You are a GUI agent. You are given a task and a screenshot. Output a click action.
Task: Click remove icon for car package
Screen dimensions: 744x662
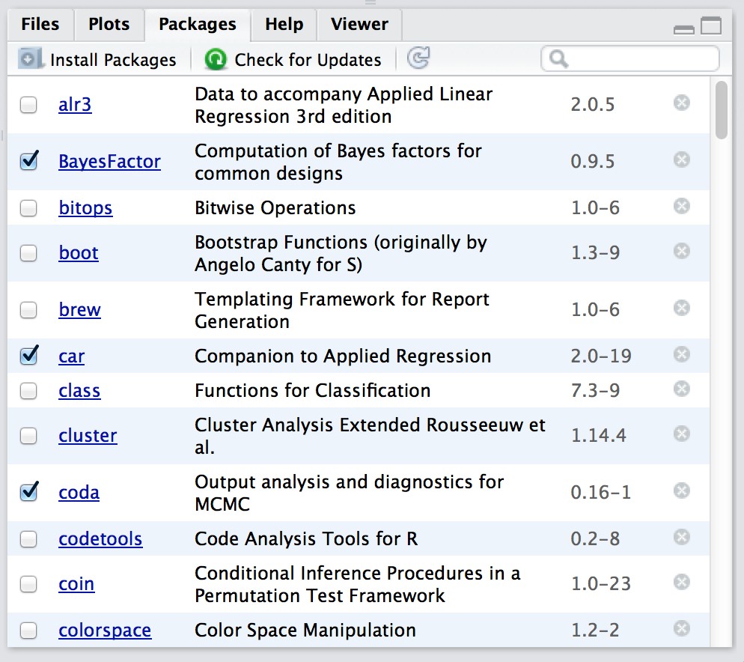coord(681,354)
